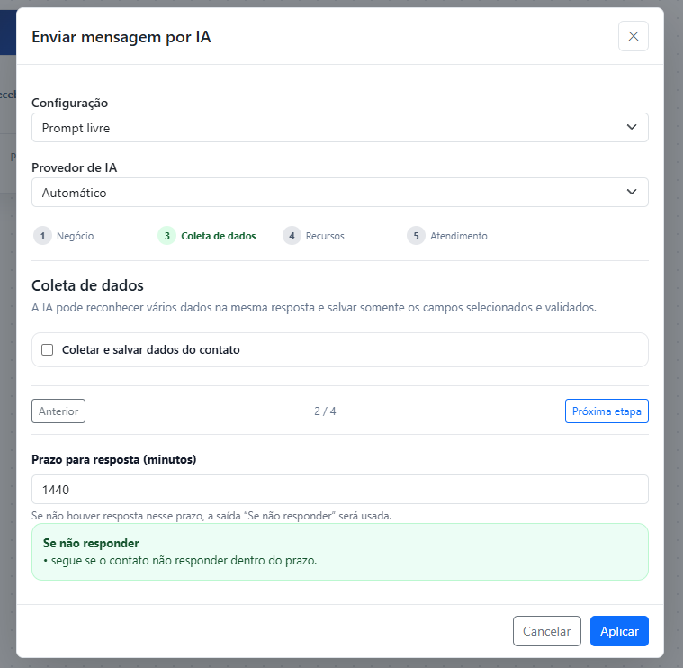Click the Próxima etapa button

click(607, 411)
